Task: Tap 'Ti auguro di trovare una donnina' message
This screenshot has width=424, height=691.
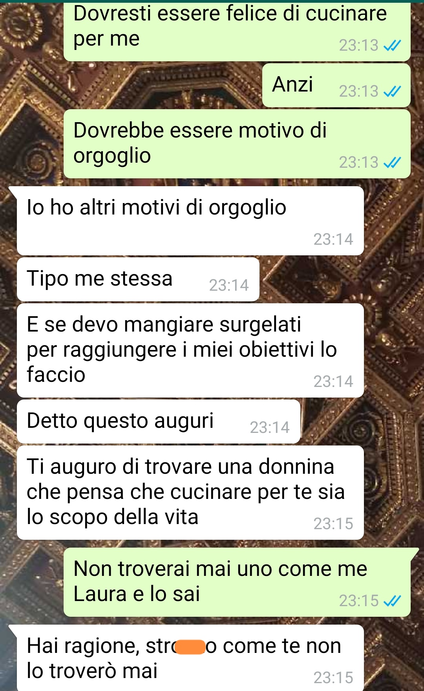Action: [190, 493]
